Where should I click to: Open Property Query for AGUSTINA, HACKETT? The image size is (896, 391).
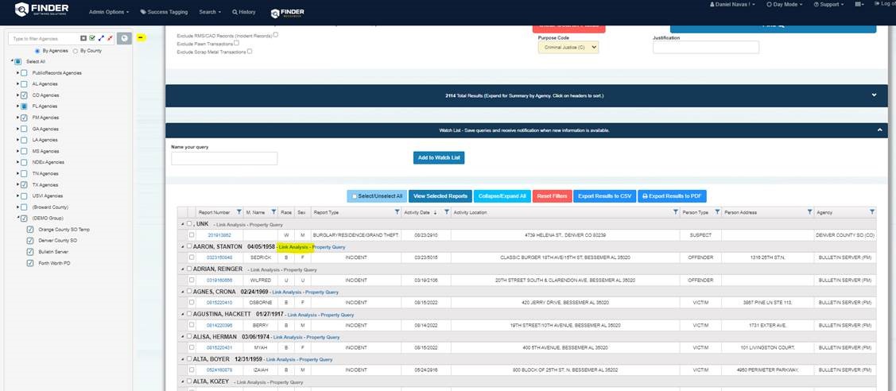(x=337, y=315)
